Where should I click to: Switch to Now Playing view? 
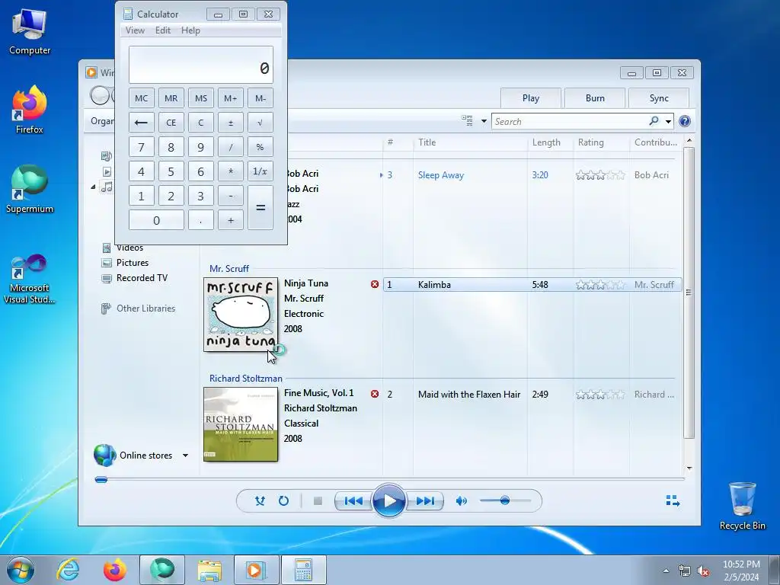[x=673, y=500]
